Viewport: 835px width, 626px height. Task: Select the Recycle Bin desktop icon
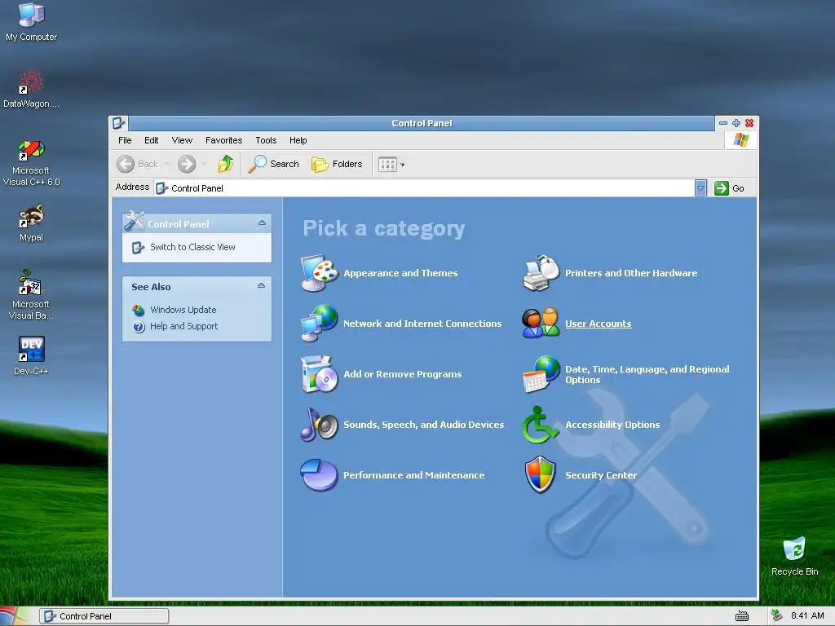click(x=794, y=557)
